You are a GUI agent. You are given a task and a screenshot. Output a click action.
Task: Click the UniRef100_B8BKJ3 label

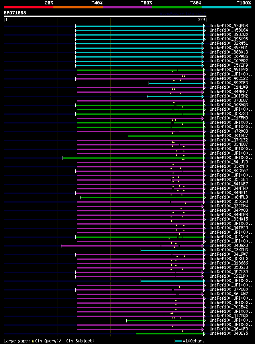(229, 52)
